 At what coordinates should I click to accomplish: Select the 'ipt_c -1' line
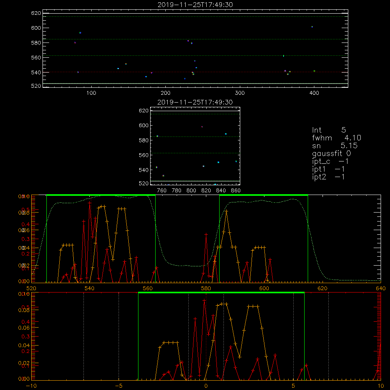(330, 161)
